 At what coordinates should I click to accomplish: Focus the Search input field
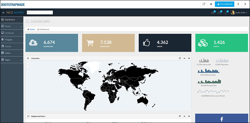click(40, 12)
